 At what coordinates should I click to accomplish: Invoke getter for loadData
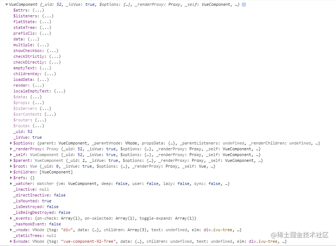pos(43,79)
